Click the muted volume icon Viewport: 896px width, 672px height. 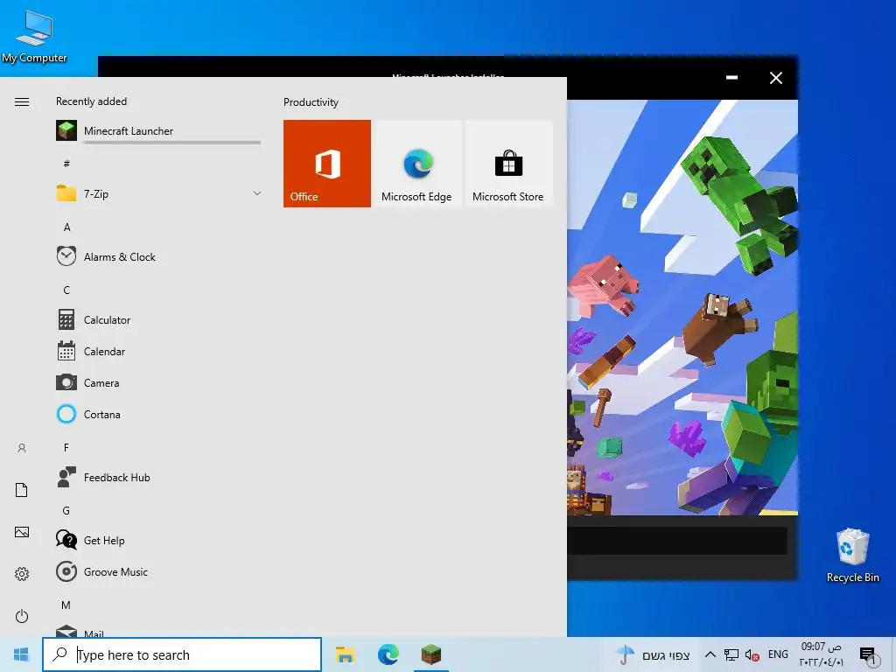[x=752, y=655]
